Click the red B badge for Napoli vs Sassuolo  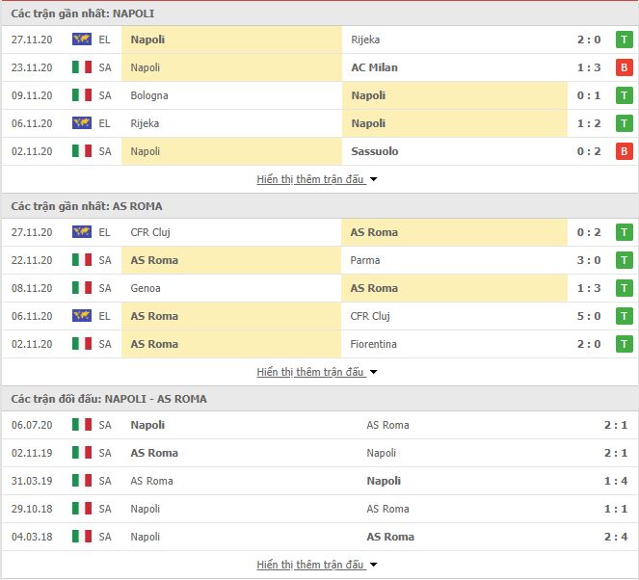click(x=624, y=151)
